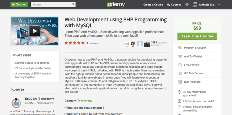Open the Technology category link
The height and width of the screenshot is (115, 232).
(85, 101)
